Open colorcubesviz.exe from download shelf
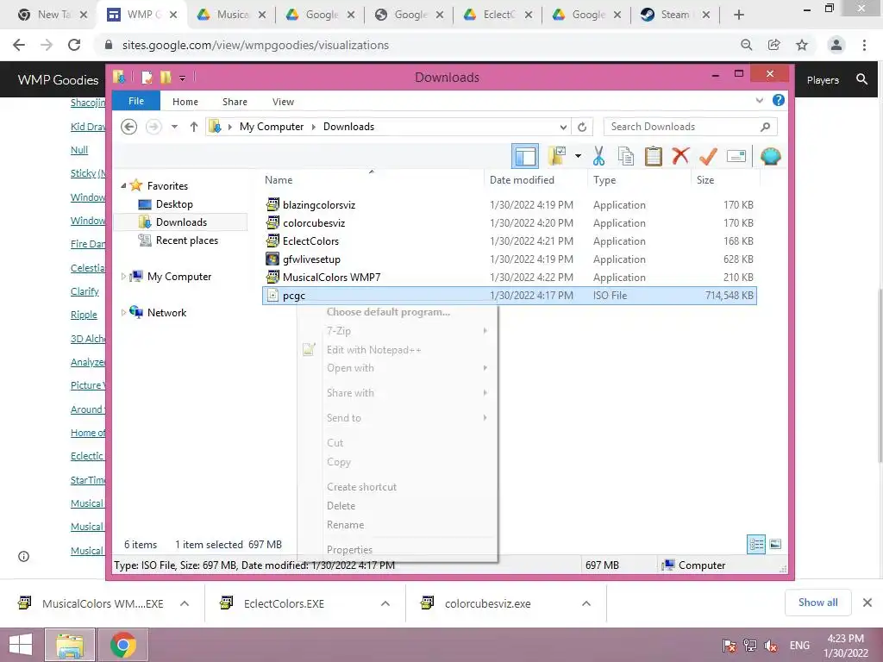Image resolution: width=883 pixels, height=662 pixels. click(488, 603)
